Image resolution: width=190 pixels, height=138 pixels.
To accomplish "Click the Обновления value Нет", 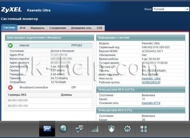I will tap(144, 55).
